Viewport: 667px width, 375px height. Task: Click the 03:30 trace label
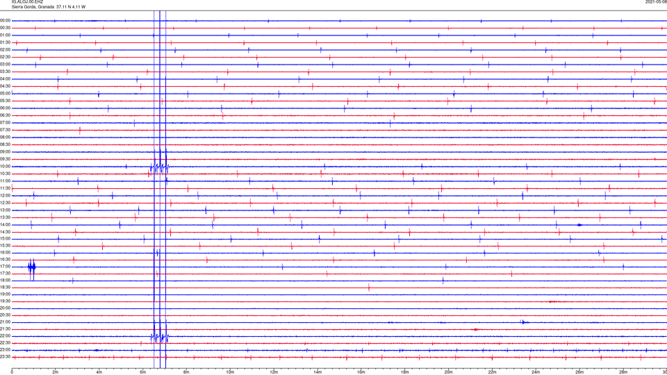[x=6, y=72]
